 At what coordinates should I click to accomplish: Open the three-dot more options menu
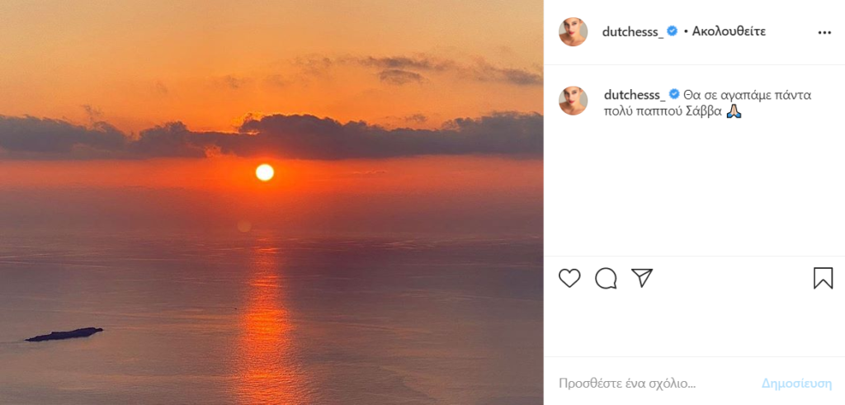click(x=824, y=33)
